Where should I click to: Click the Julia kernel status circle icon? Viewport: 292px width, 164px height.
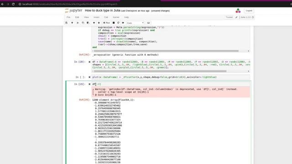(253, 17)
